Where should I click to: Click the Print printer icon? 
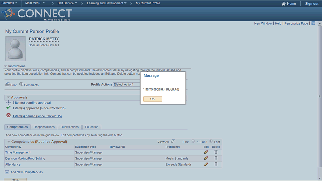tap(8, 84)
